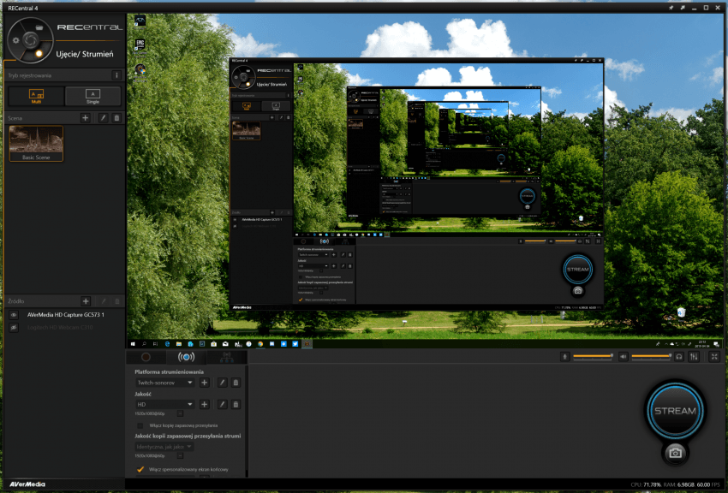Click the Ujęcie/ Strumień mode title
Screen dimensions: 728x493
(85, 54)
